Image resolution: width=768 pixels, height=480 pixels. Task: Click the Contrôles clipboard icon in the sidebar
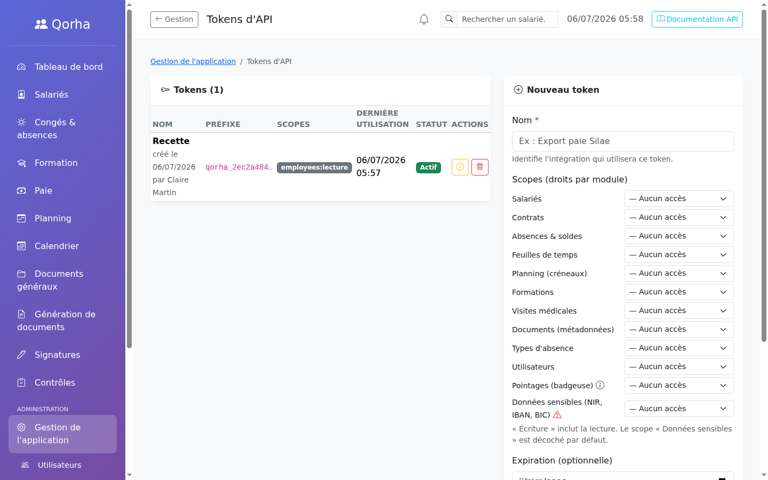pyautogui.click(x=21, y=382)
